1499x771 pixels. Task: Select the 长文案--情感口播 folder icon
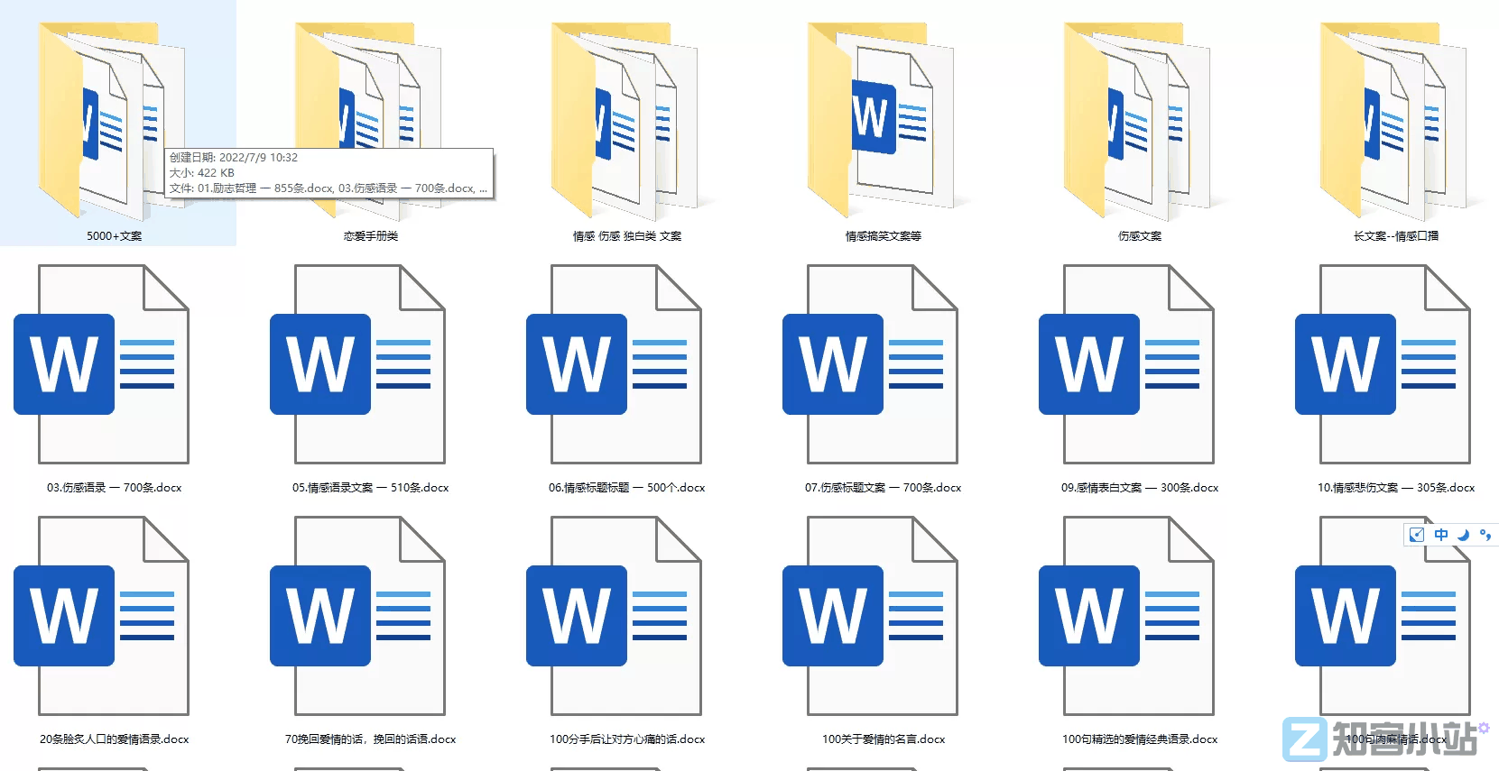tap(1395, 123)
